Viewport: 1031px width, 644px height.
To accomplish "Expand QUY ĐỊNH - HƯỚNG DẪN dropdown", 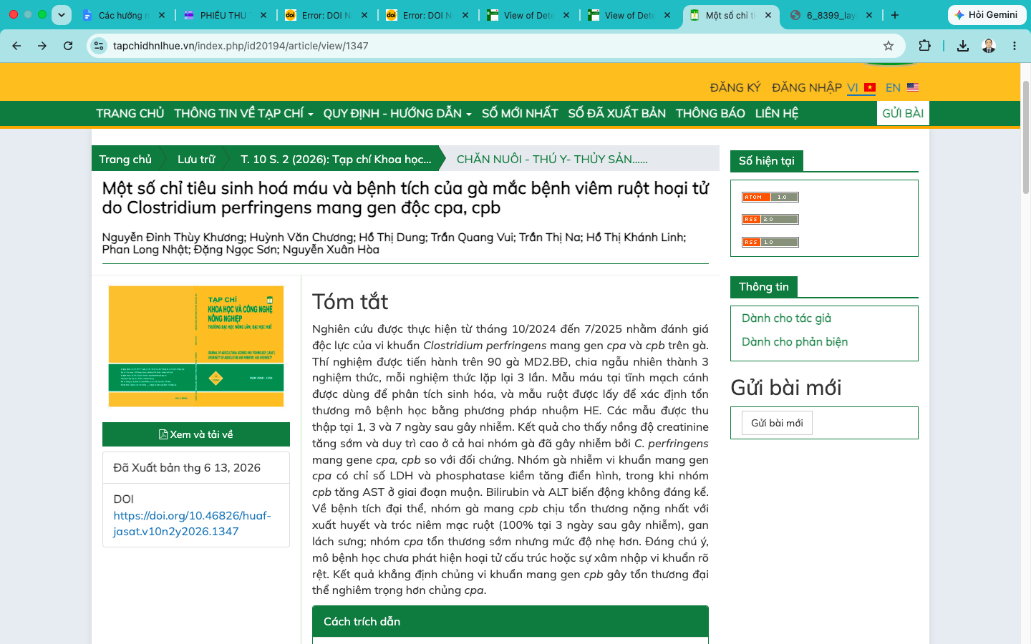I will [397, 113].
